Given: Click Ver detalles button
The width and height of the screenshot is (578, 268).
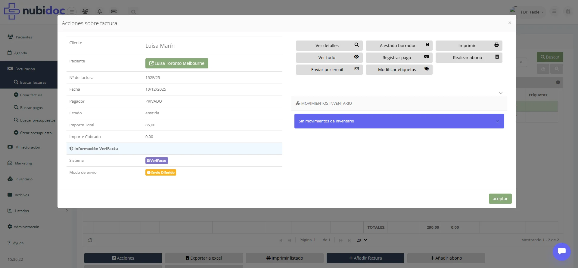Looking at the screenshot, I should (x=329, y=46).
